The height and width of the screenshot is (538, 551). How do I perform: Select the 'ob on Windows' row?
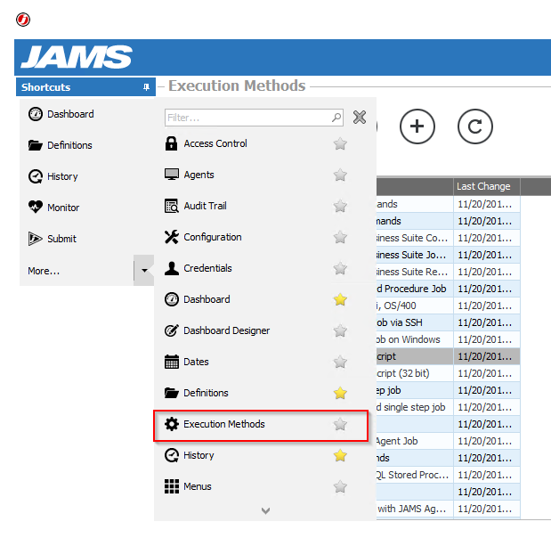[448, 339]
